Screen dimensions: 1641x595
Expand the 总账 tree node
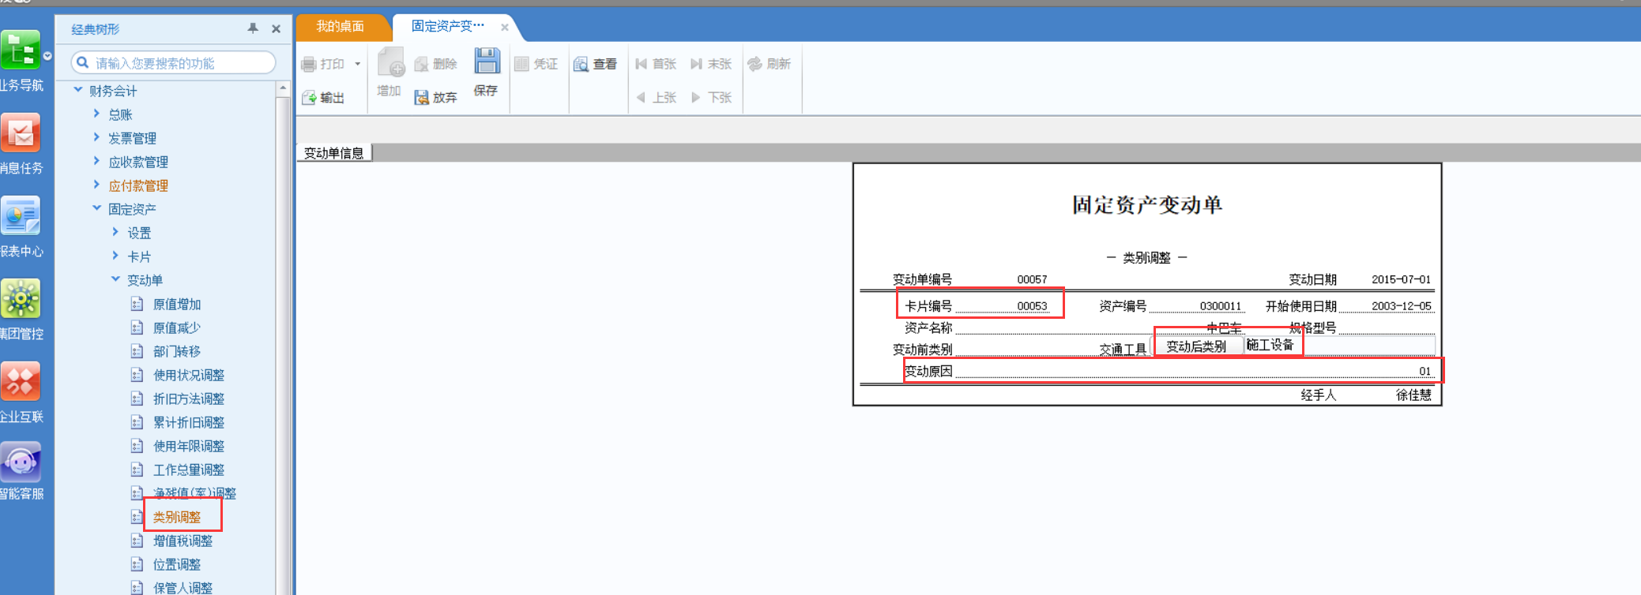[97, 114]
